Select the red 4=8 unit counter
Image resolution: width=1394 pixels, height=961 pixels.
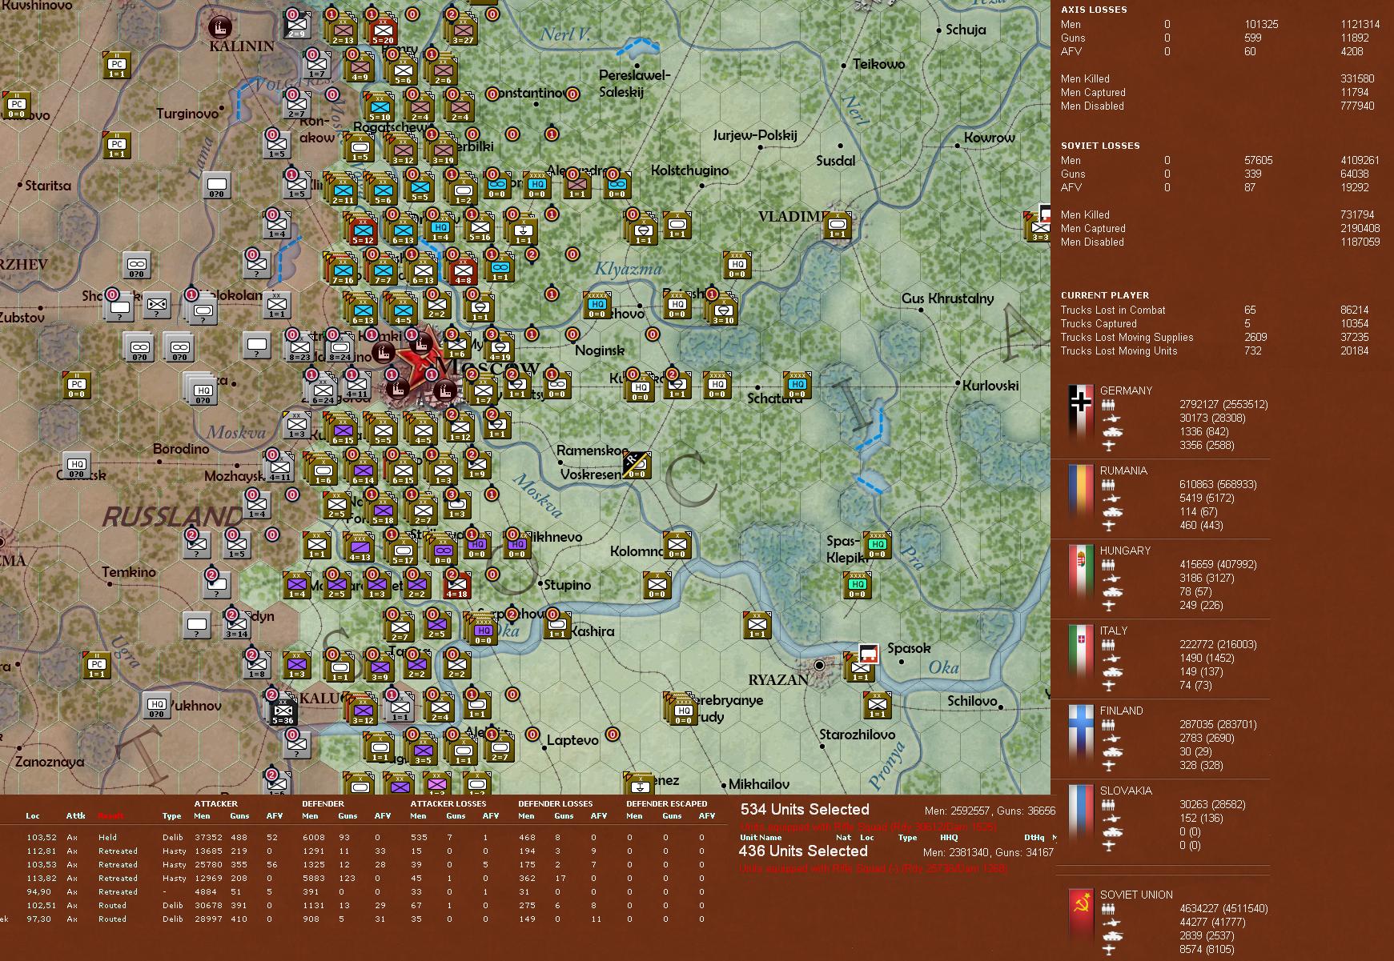(x=463, y=270)
